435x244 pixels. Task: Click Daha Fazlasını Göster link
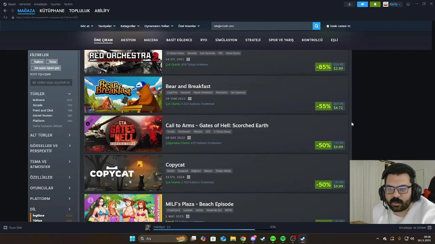click(48, 126)
